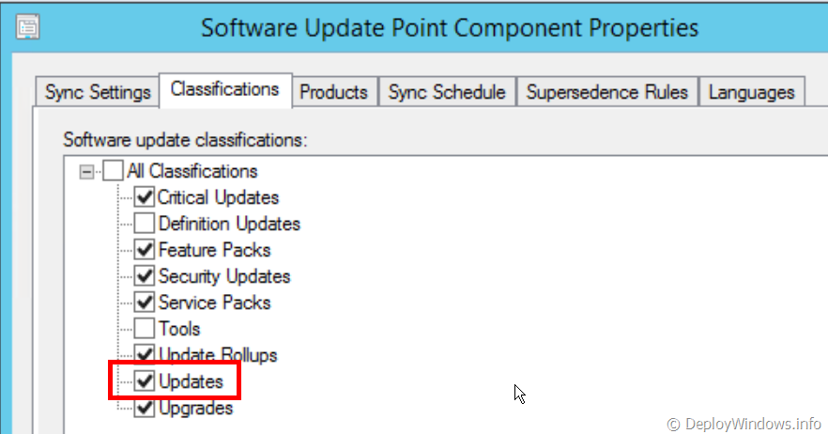Viewport: 828px width, 434px height.
Task: Toggle the All Classifications checkbox
Action: click(x=113, y=172)
